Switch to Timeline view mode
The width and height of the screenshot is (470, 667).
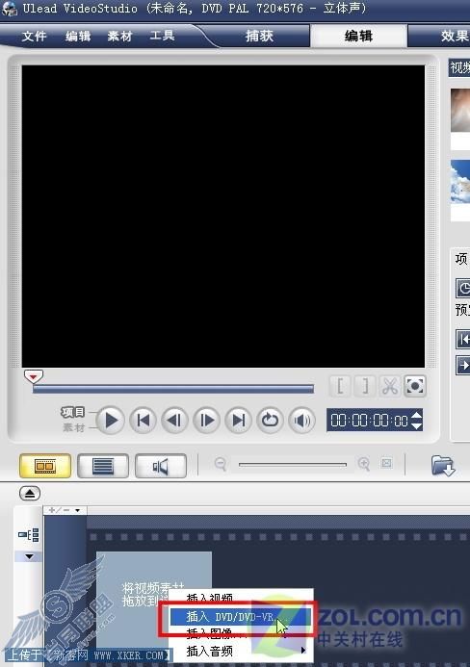(103, 466)
